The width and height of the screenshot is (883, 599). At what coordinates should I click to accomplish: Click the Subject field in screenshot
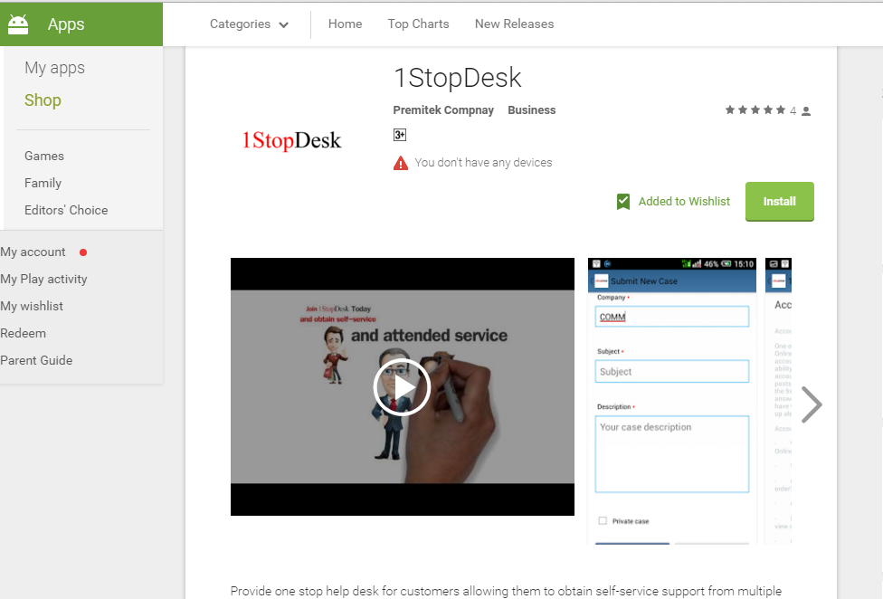[672, 372]
